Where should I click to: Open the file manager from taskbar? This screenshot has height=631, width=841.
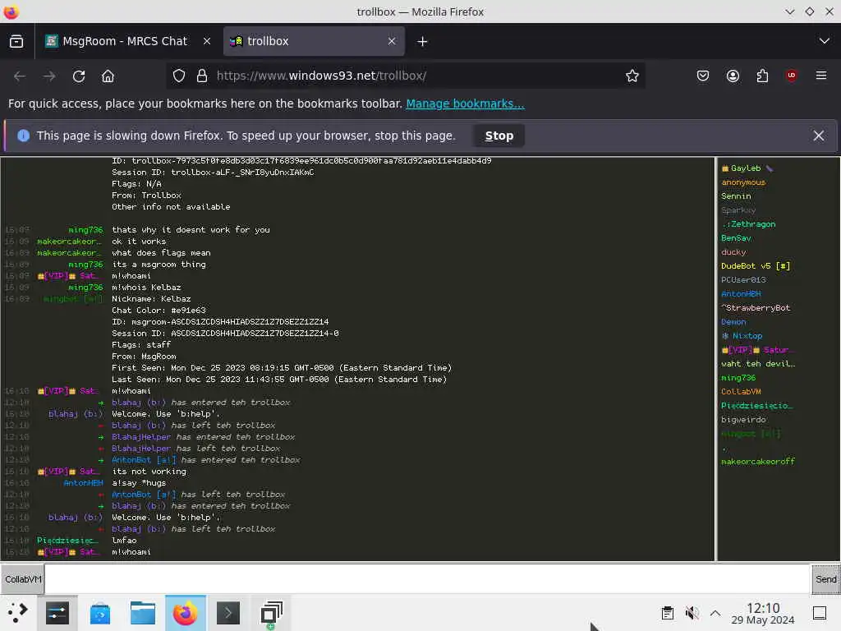click(143, 613)
